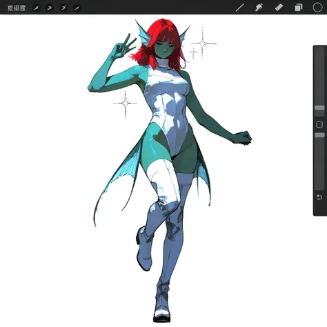This screenshot has width=327, height=327.
Task: Open the Gallery via the text label
Action: (x=17, y=8)
